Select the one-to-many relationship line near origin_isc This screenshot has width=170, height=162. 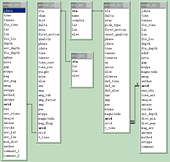(135, 104)
